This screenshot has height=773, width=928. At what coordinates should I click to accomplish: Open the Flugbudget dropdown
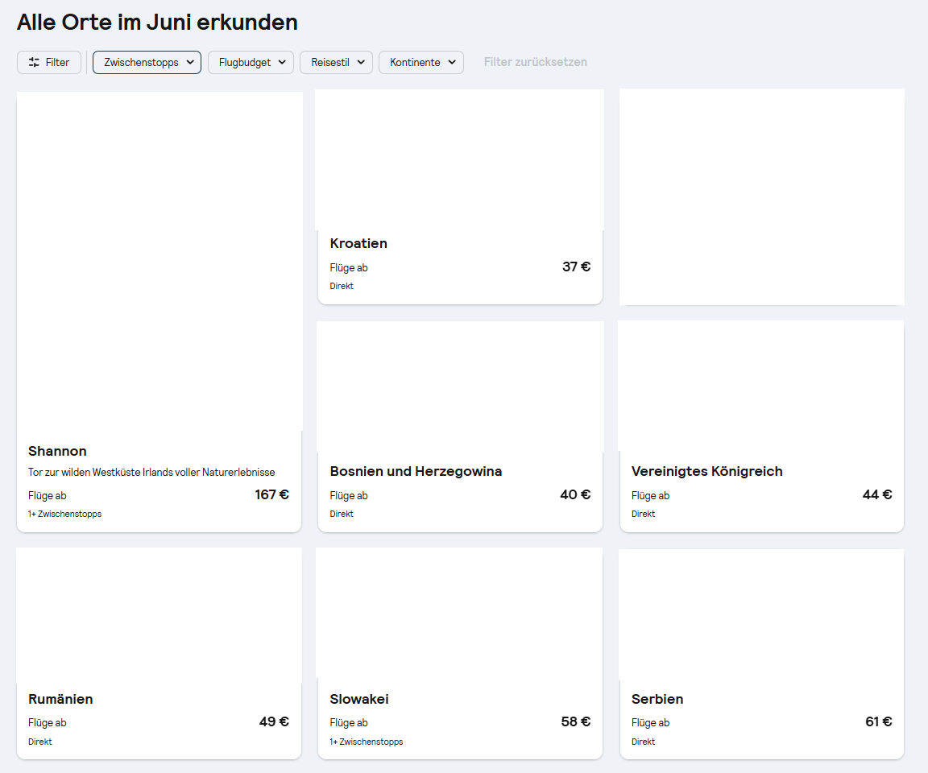251,62
